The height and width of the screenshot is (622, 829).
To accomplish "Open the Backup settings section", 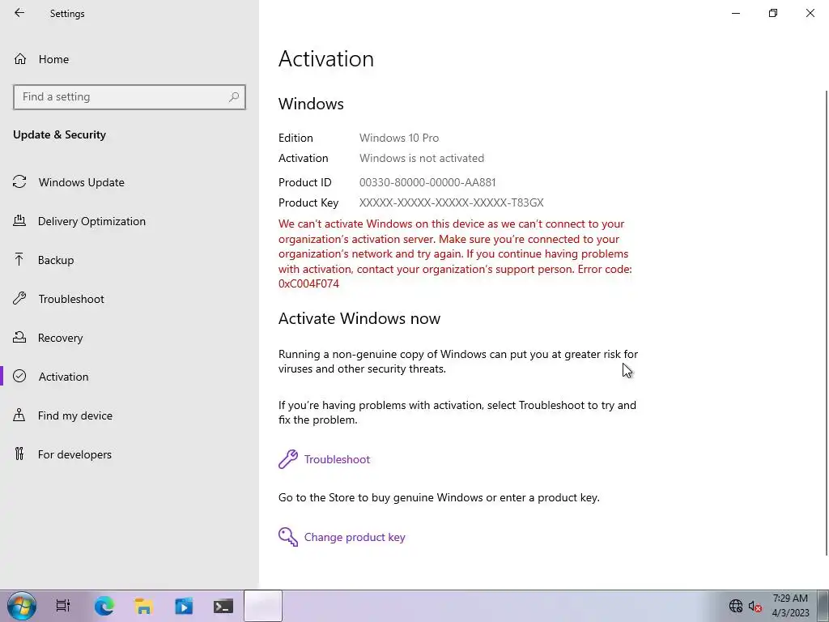I will pos(56,260).
